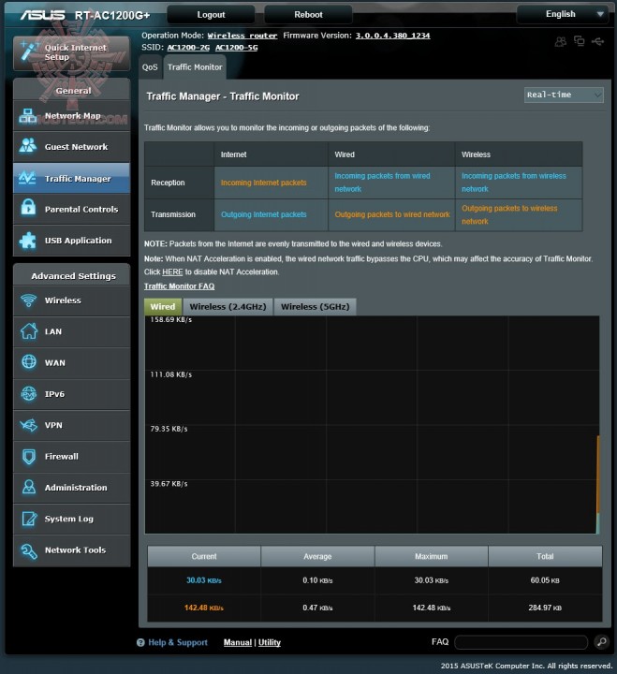Click the Help & Support link text
The height and width of the screenshot is (674, 617).
point(178,642)
